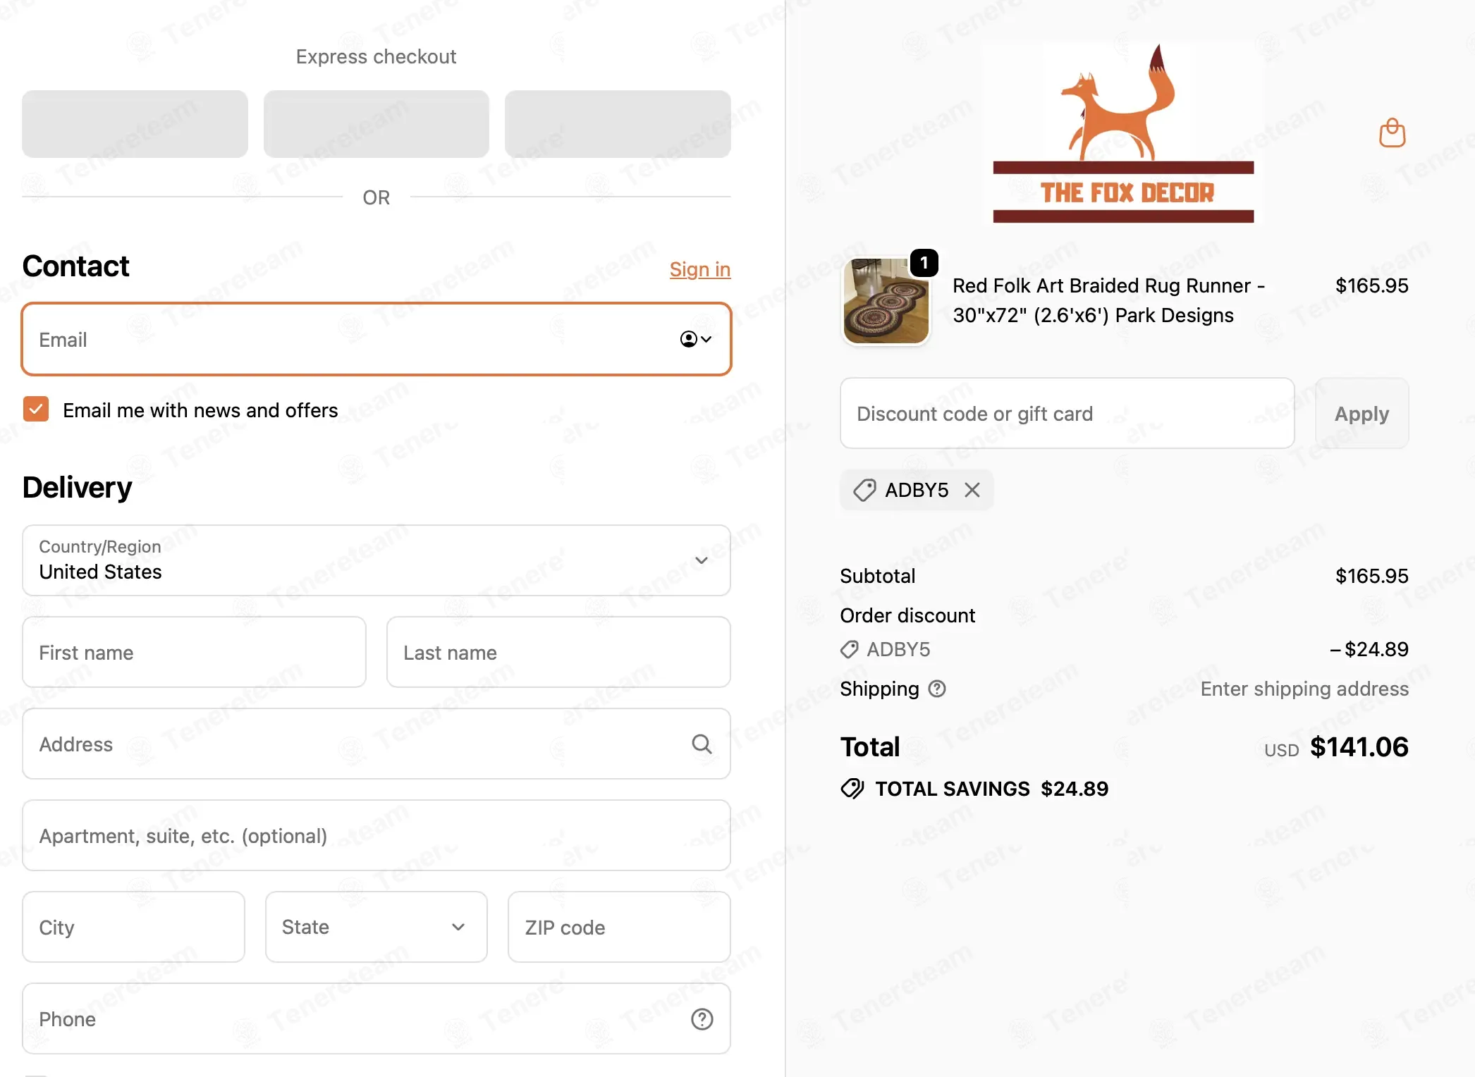Image resolution: width=1475 pixels, height=1077 pixels.
Task: Click the Shipping info question icon
Action: click(936, 689)
